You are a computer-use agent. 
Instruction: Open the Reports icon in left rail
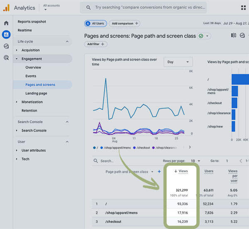[6, 35]
